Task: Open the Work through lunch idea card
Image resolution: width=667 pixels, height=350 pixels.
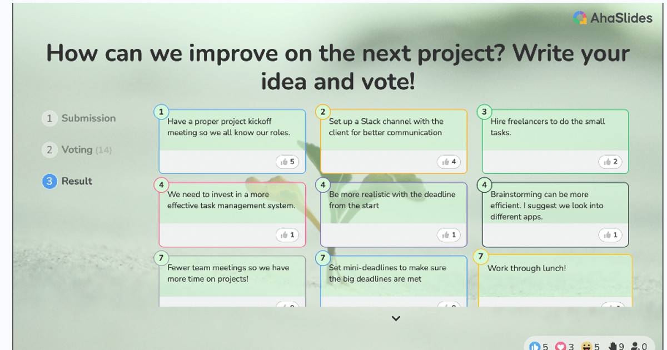Action: point(555,281)
